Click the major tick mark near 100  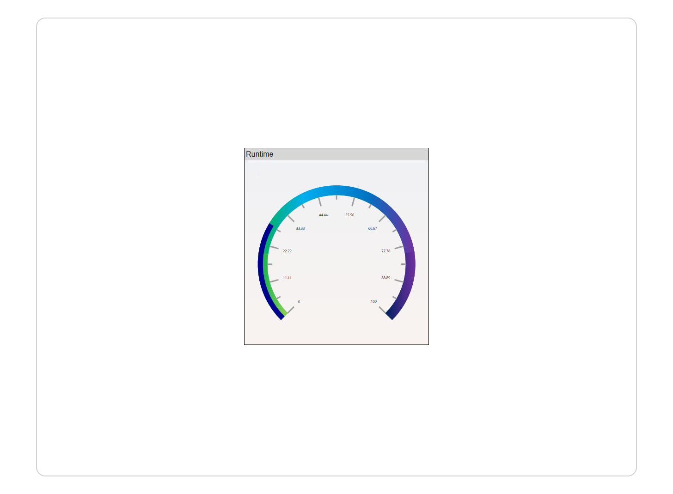tap(382, 310)
